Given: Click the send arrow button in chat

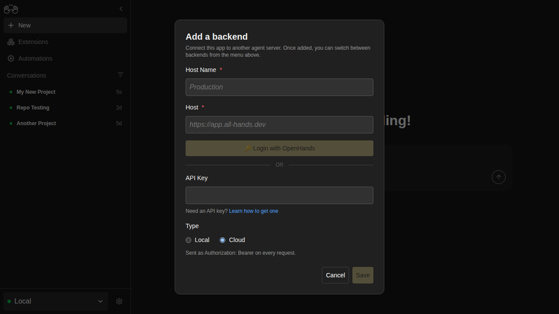Looking at the screenshot, I should coord(499,177).
